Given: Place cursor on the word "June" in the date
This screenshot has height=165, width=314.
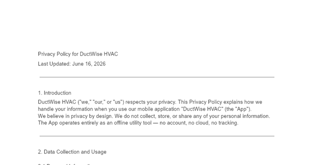Looking at the screenshot, I should coord(78,64).
